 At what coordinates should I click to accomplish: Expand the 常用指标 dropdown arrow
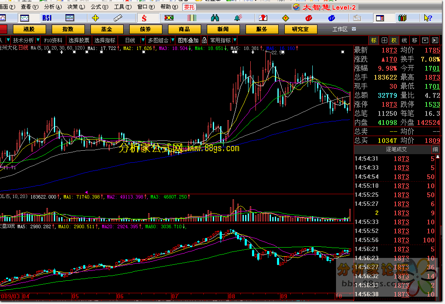click(x=235, y=40)
